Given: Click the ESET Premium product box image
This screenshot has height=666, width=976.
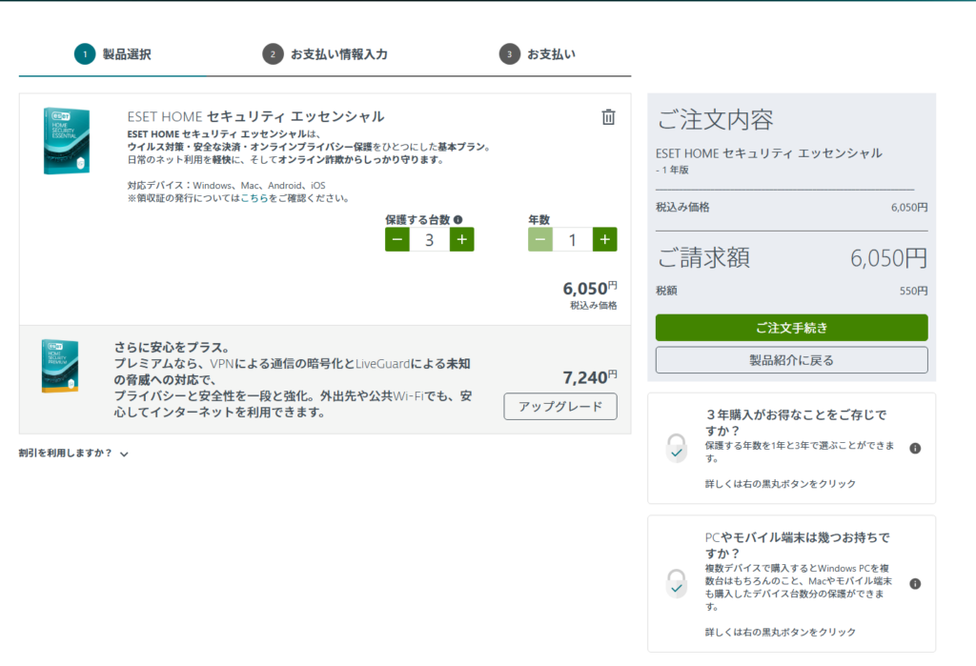Looking at the screenshot, I should click(60, 366).
